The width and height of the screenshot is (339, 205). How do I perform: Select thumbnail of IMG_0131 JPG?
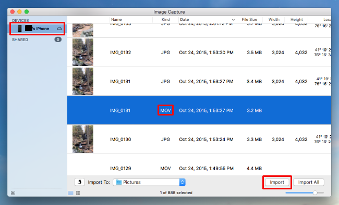83,81
